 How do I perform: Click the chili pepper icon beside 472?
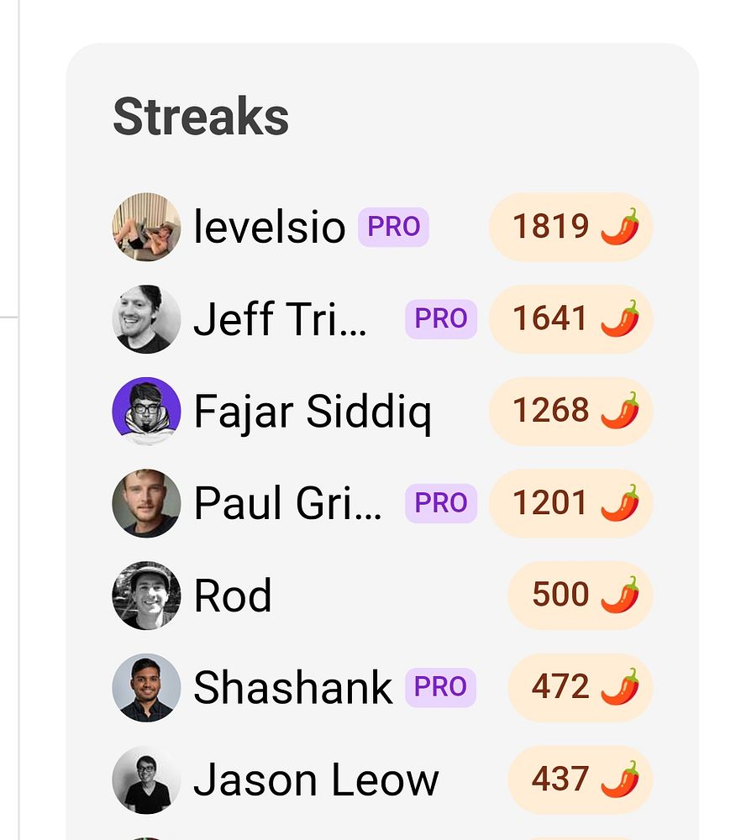[x=620, y=687]
